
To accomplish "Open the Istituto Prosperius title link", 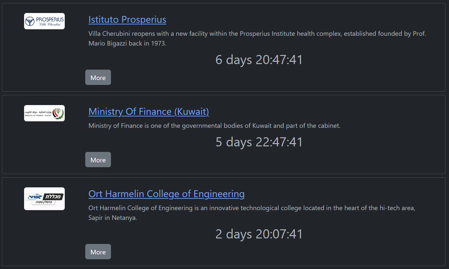I will [127, 20].
